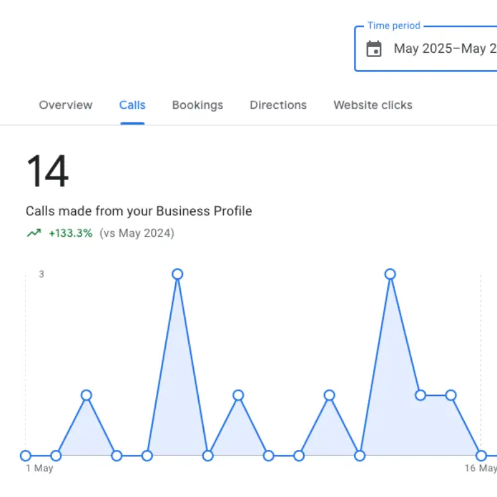Click the y-axis label showing 3
Image resolution: width=497 pixels, height=497 pixels.
click(42, 273)
